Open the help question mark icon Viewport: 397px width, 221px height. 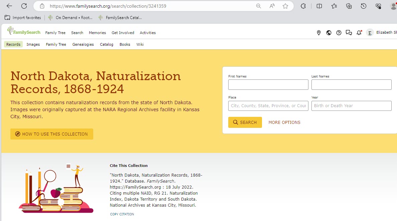[x=339, y=33]
